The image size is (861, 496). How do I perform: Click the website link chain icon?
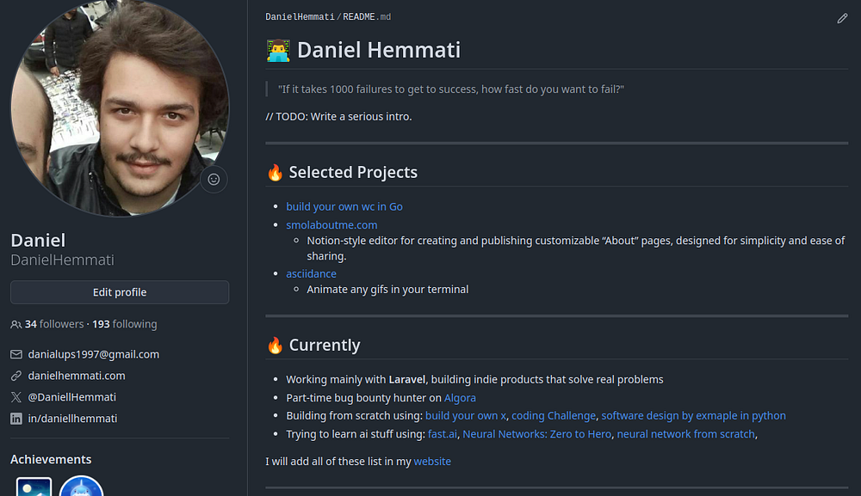pyautogui.click(x=15, y=376)
